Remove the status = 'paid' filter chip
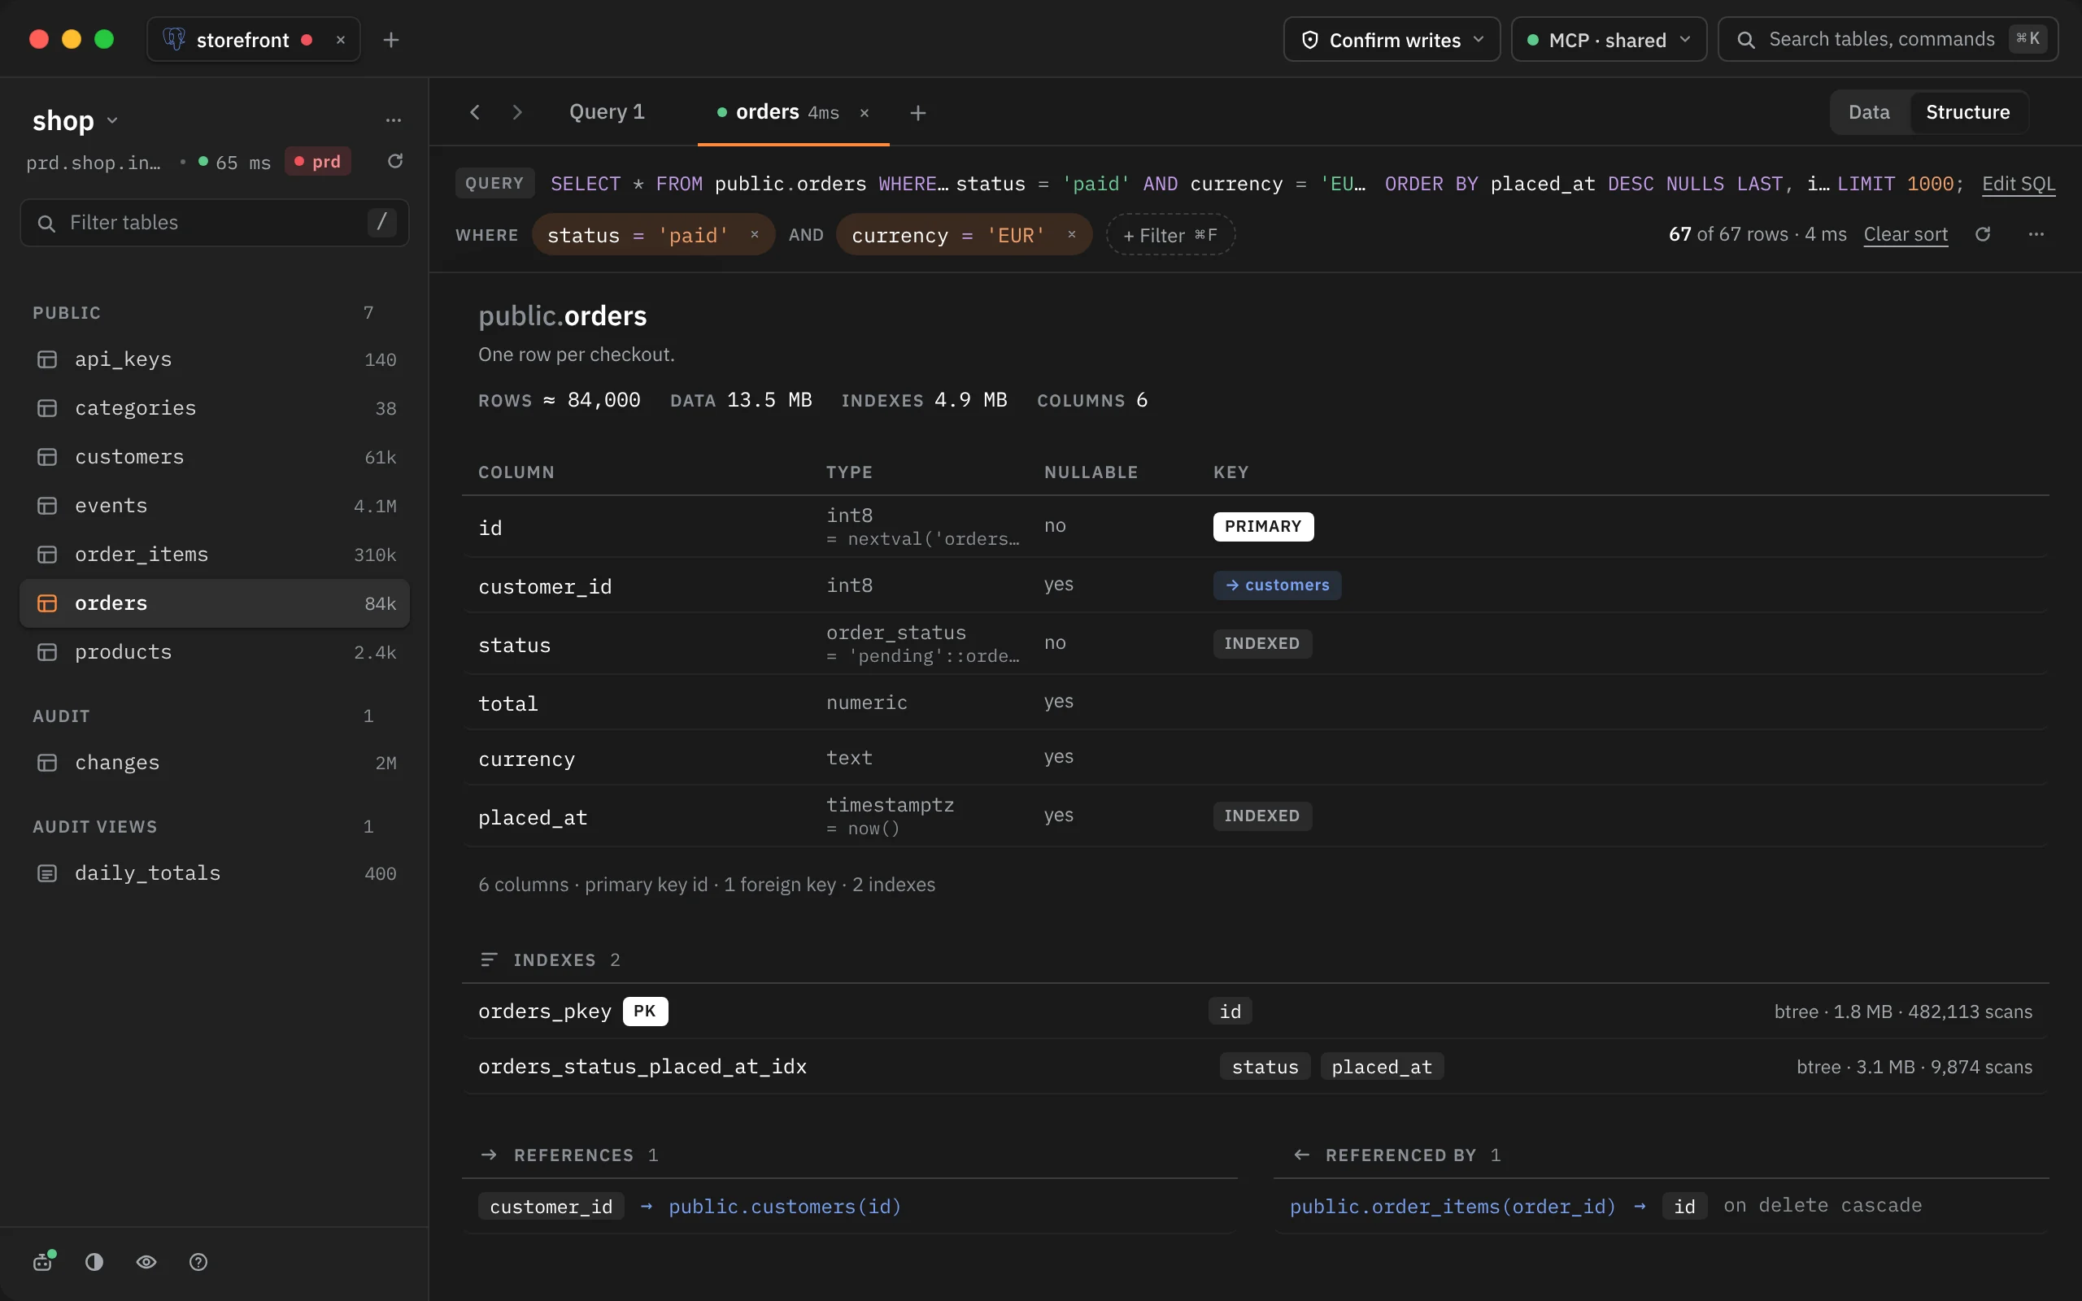This screenshot has height=1301, width=2082. [x=755, y=234]
